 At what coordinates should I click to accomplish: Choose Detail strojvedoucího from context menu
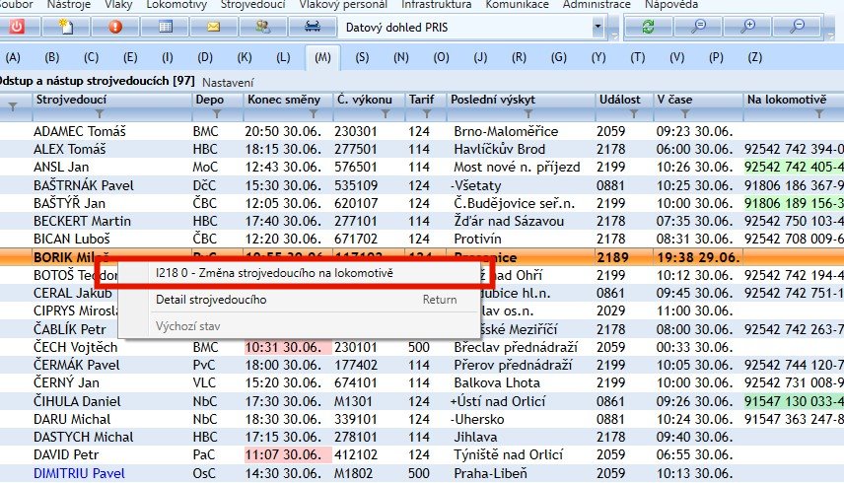tap(211, 300)
